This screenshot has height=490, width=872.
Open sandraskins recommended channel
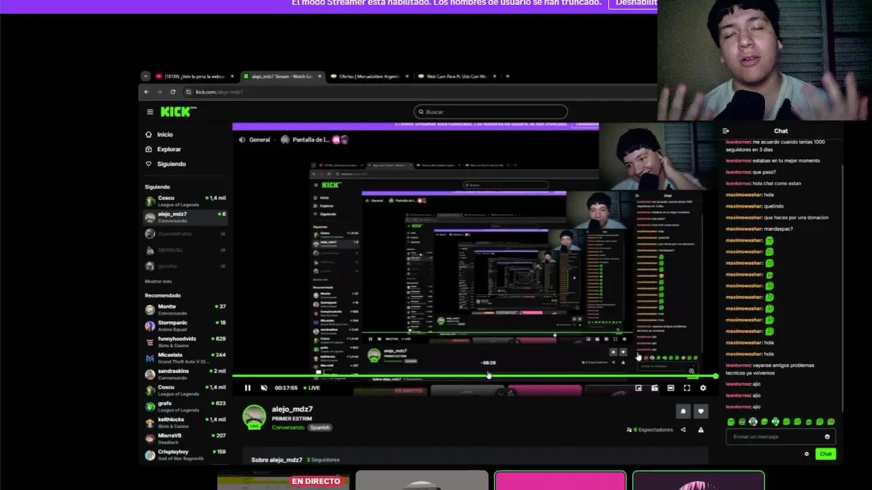185,374
